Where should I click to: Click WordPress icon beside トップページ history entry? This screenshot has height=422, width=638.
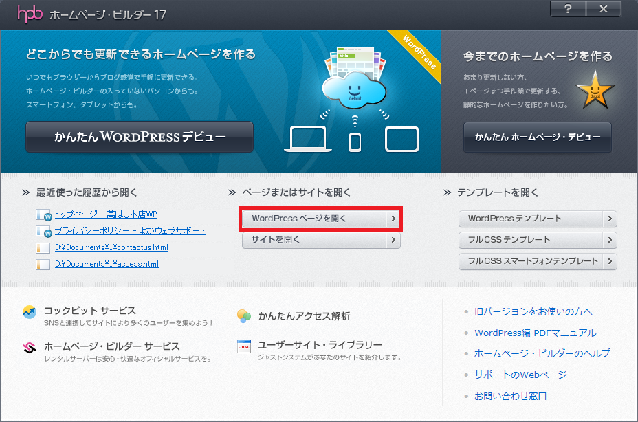pyautogui.click(x=43, y=215)
